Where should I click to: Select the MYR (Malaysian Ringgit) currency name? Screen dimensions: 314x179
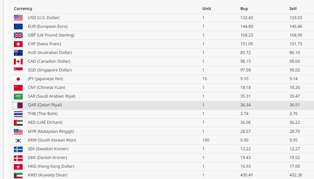(51, 132)
